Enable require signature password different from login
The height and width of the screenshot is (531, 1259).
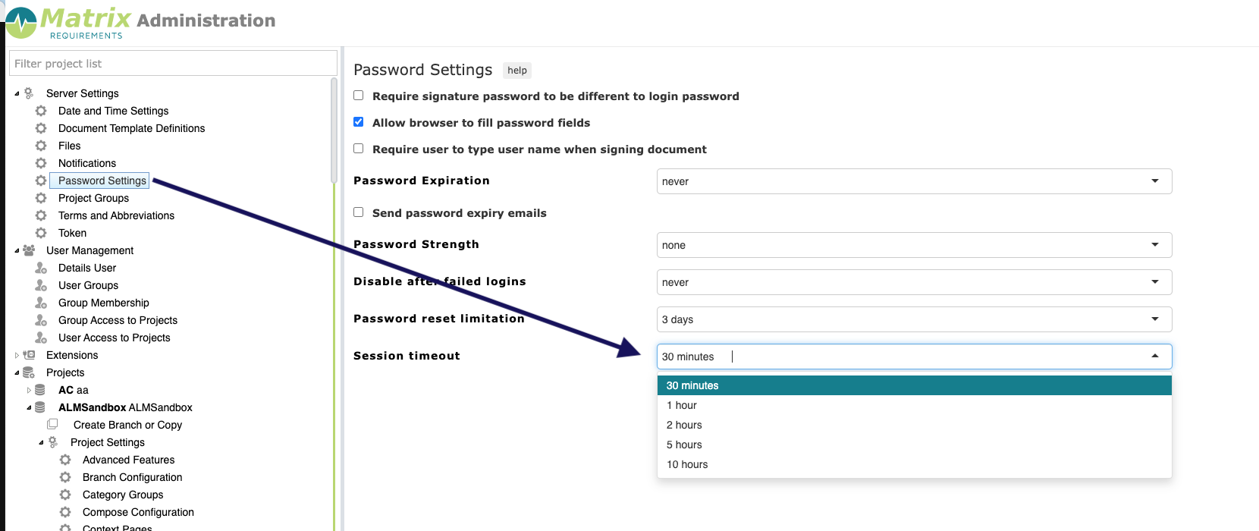[x=359, y=96]
